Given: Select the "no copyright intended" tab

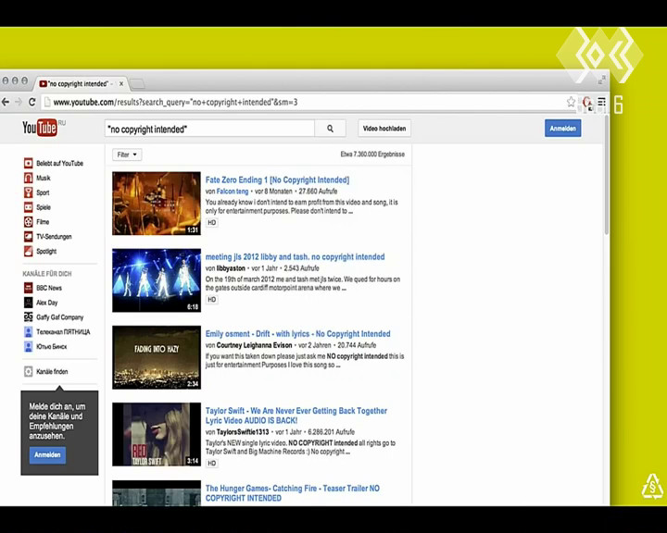Looking at the screenshot, I should click(78, 83).
